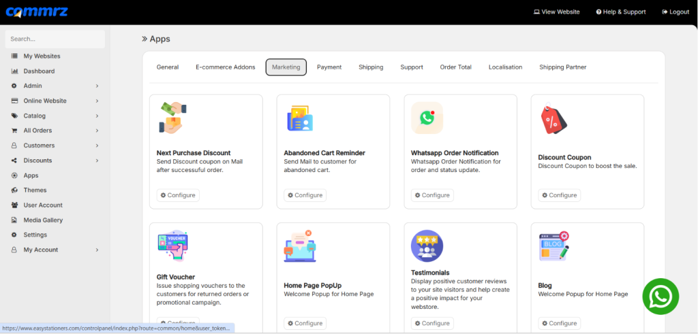
Task: Click the User Account label in sidebar
Action: tap(43, 205)
